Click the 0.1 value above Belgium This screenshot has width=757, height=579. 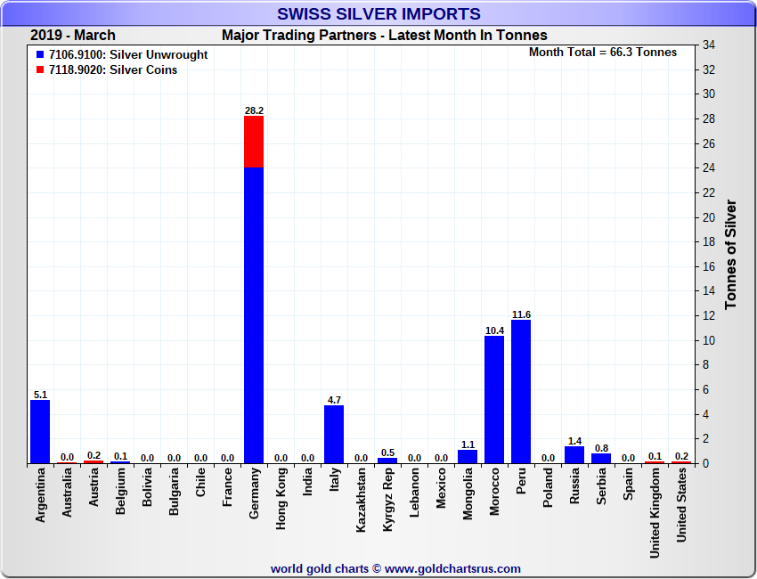coord(121,456)
